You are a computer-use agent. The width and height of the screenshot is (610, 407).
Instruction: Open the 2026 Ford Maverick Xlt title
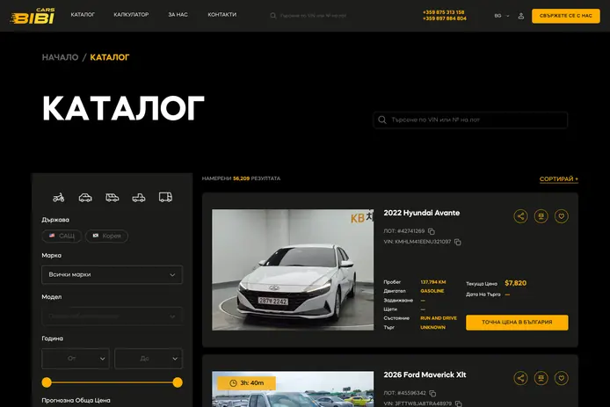pos(425,374)
